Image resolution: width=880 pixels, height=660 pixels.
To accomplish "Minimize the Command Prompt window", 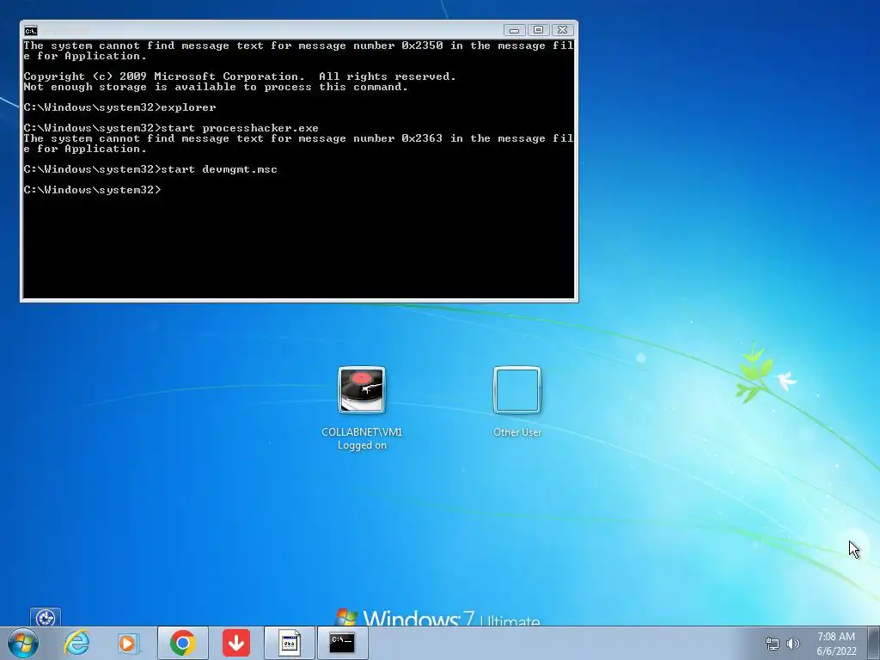I will coord(514,30).
